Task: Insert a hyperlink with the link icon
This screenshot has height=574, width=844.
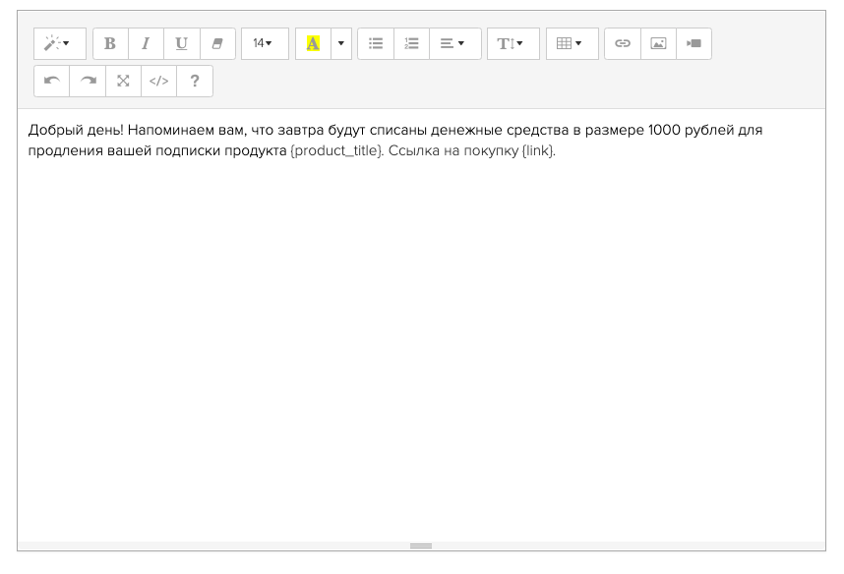Action: [622, 44]
